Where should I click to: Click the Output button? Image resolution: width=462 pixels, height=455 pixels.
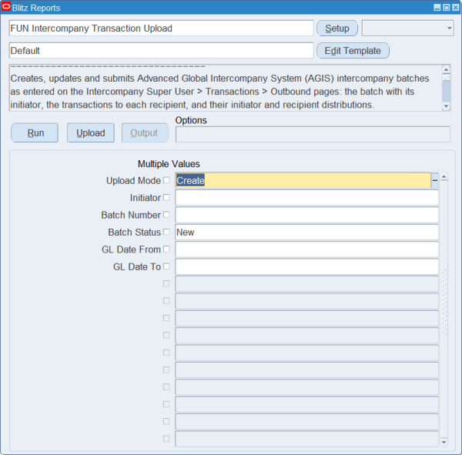point(146,133)
